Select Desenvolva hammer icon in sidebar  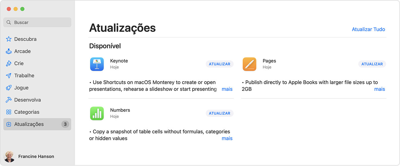[9, 100]
